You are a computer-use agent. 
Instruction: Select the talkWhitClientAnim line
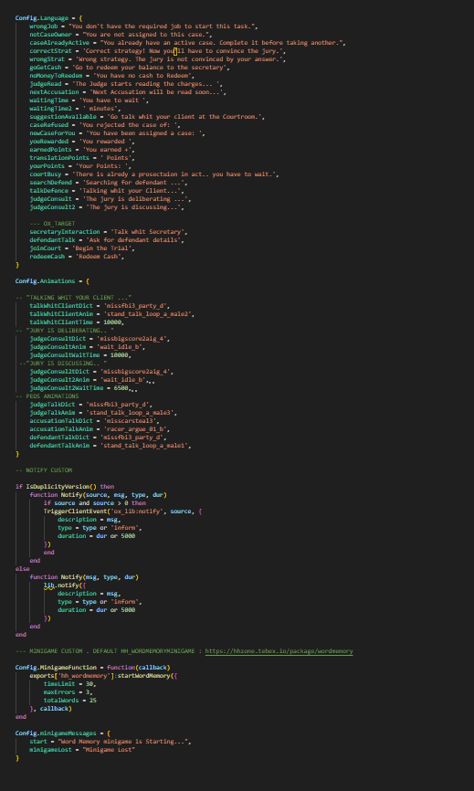(x=112, y=314)
